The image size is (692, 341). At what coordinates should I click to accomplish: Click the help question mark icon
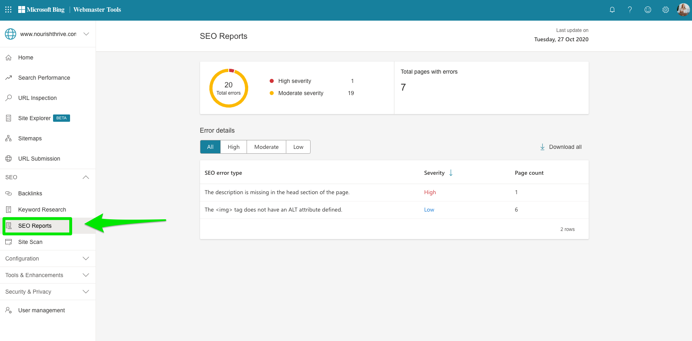(x=630, y=10)
